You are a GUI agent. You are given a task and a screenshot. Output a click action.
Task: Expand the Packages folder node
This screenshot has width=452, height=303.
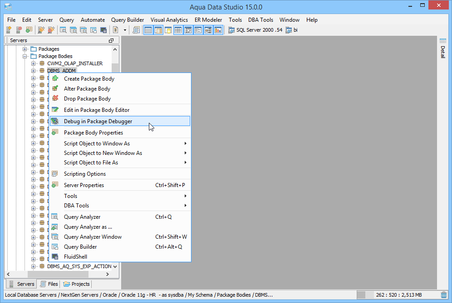(25, 49)
